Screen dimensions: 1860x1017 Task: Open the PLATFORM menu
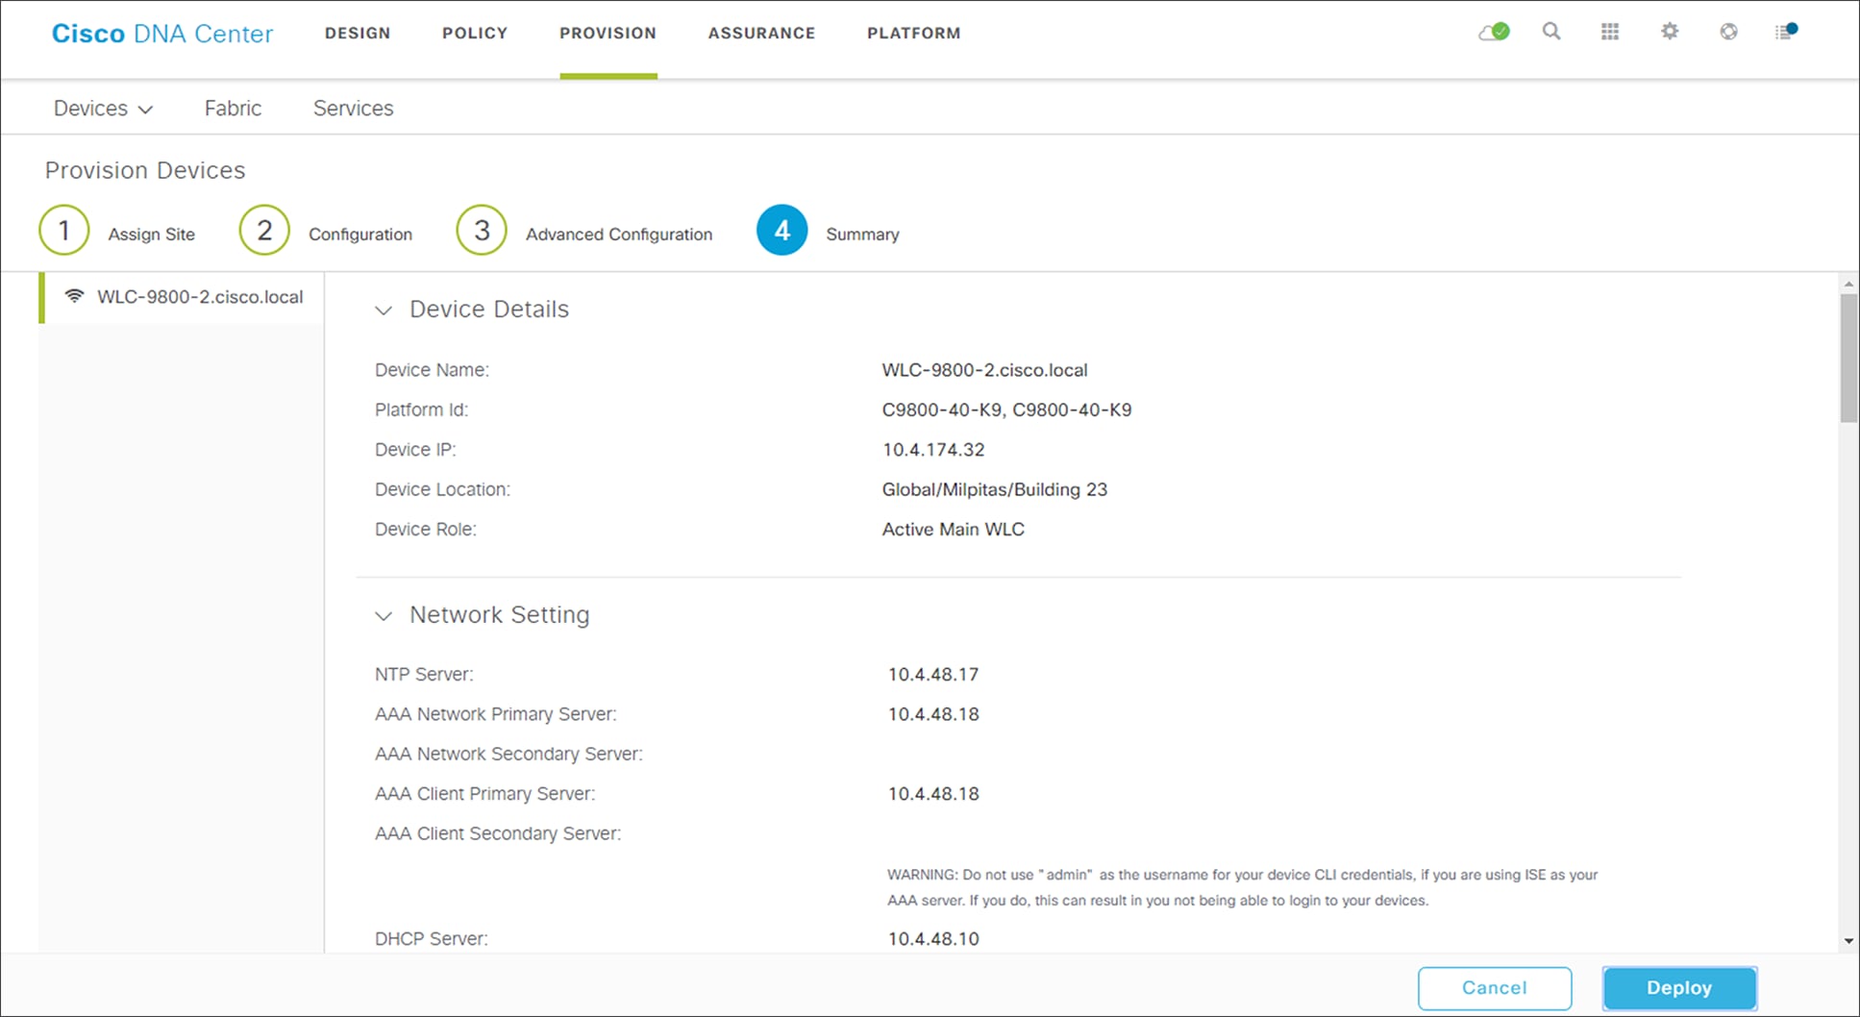click(914, 33)
